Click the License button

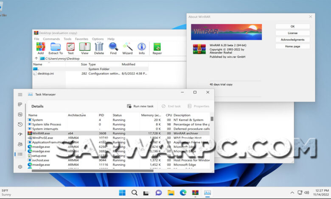pos(292,33)
